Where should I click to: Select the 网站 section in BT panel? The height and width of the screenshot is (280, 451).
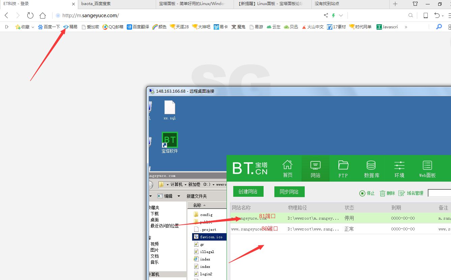[x=315, y=168]
